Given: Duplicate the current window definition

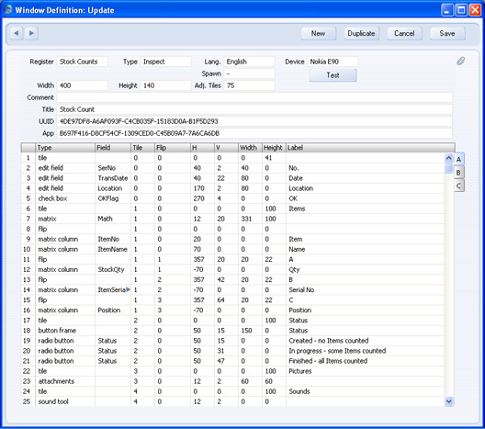Looking at the screenshot, I should coord(361,33).
